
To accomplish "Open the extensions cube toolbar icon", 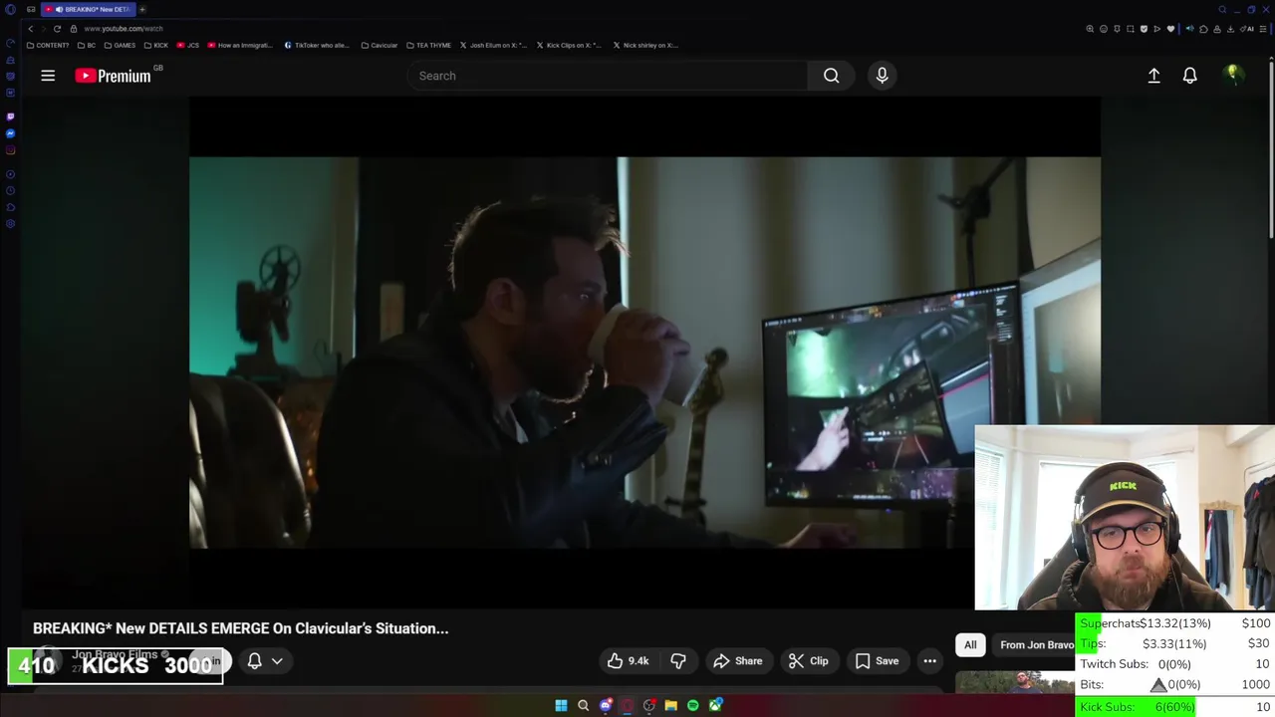I will click(x=1203, y=29).
